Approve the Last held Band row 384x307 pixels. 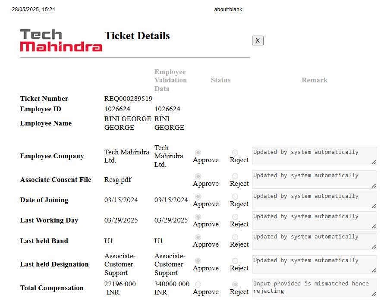[x=198, y=237]
